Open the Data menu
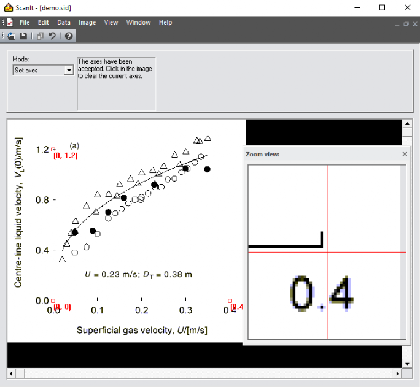 (64, 23)
